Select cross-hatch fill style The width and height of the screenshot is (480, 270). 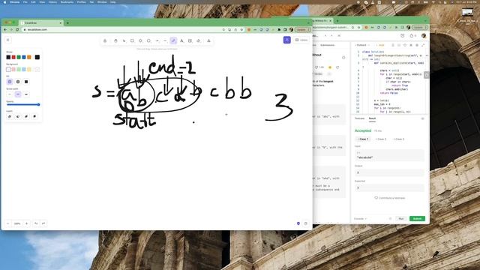[18, 82]
